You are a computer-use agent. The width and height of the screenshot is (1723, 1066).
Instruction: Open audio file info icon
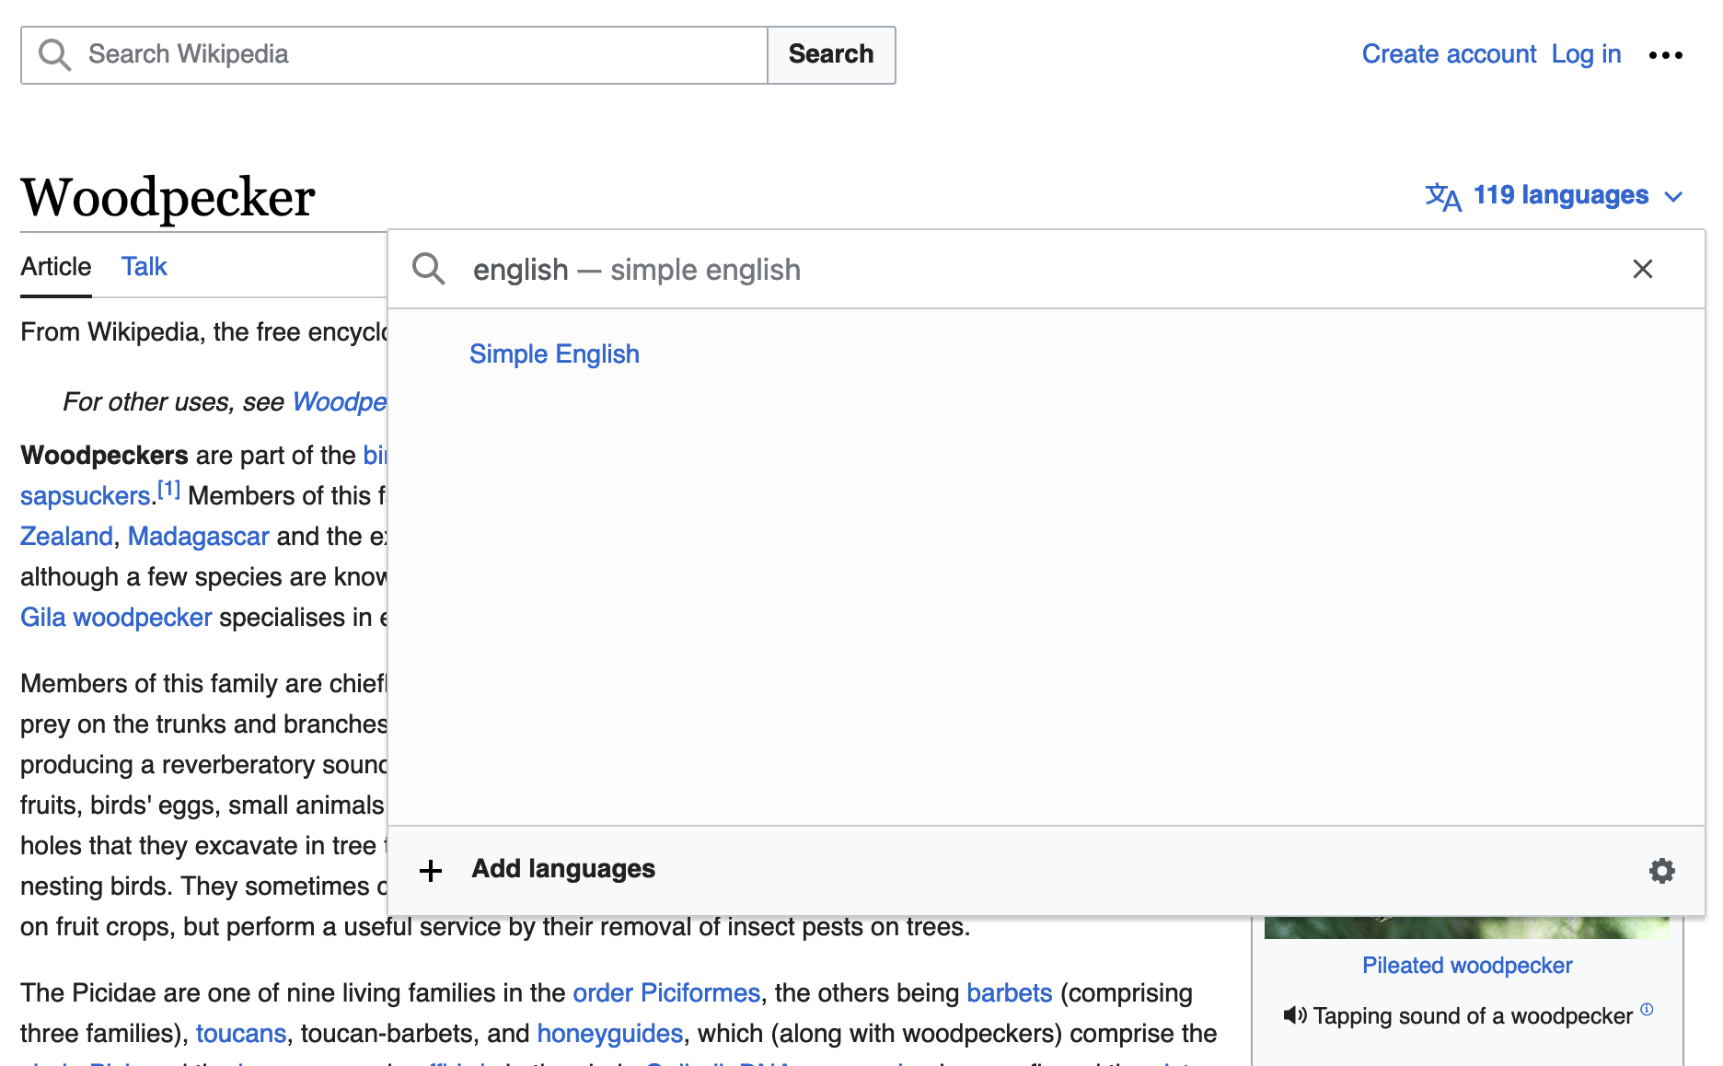click(1647, 1009)
